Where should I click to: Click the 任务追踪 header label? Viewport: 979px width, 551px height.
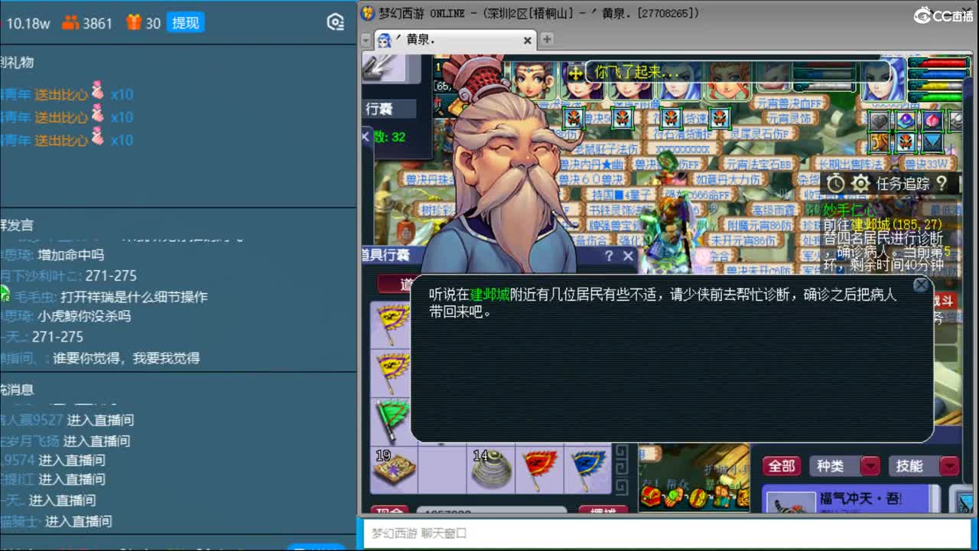click(903, 184)
